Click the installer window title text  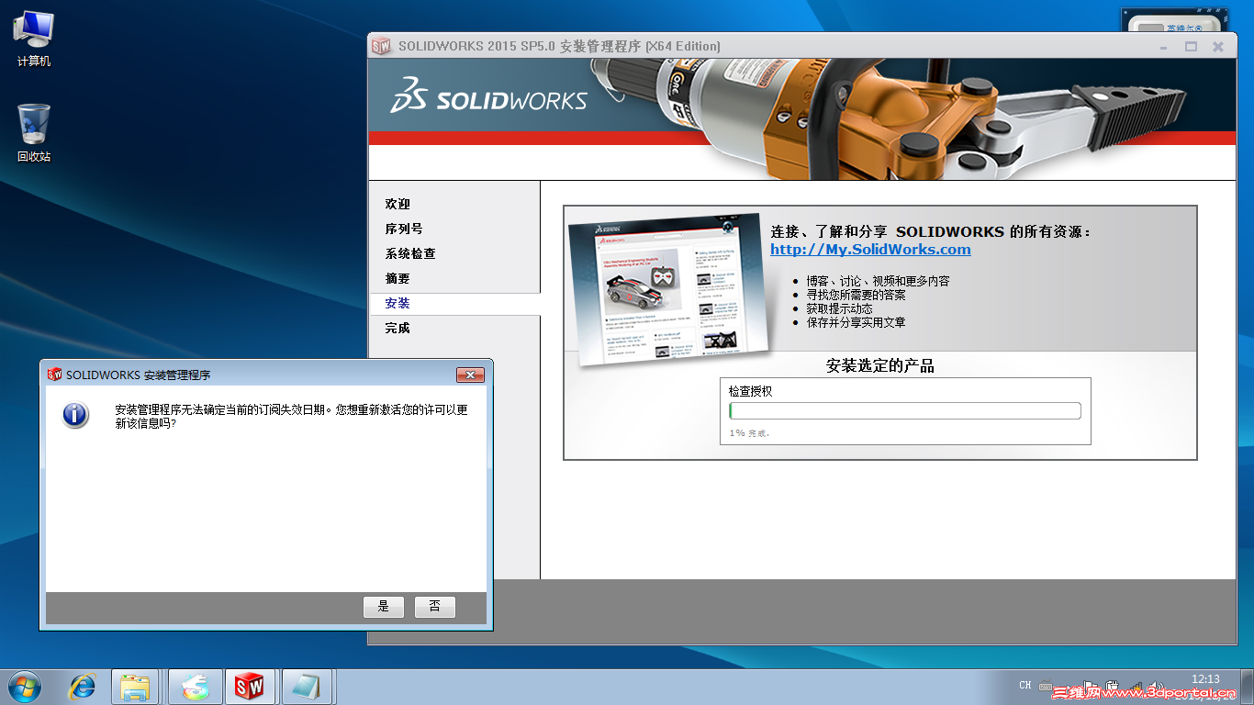click(x=559, y=46)
